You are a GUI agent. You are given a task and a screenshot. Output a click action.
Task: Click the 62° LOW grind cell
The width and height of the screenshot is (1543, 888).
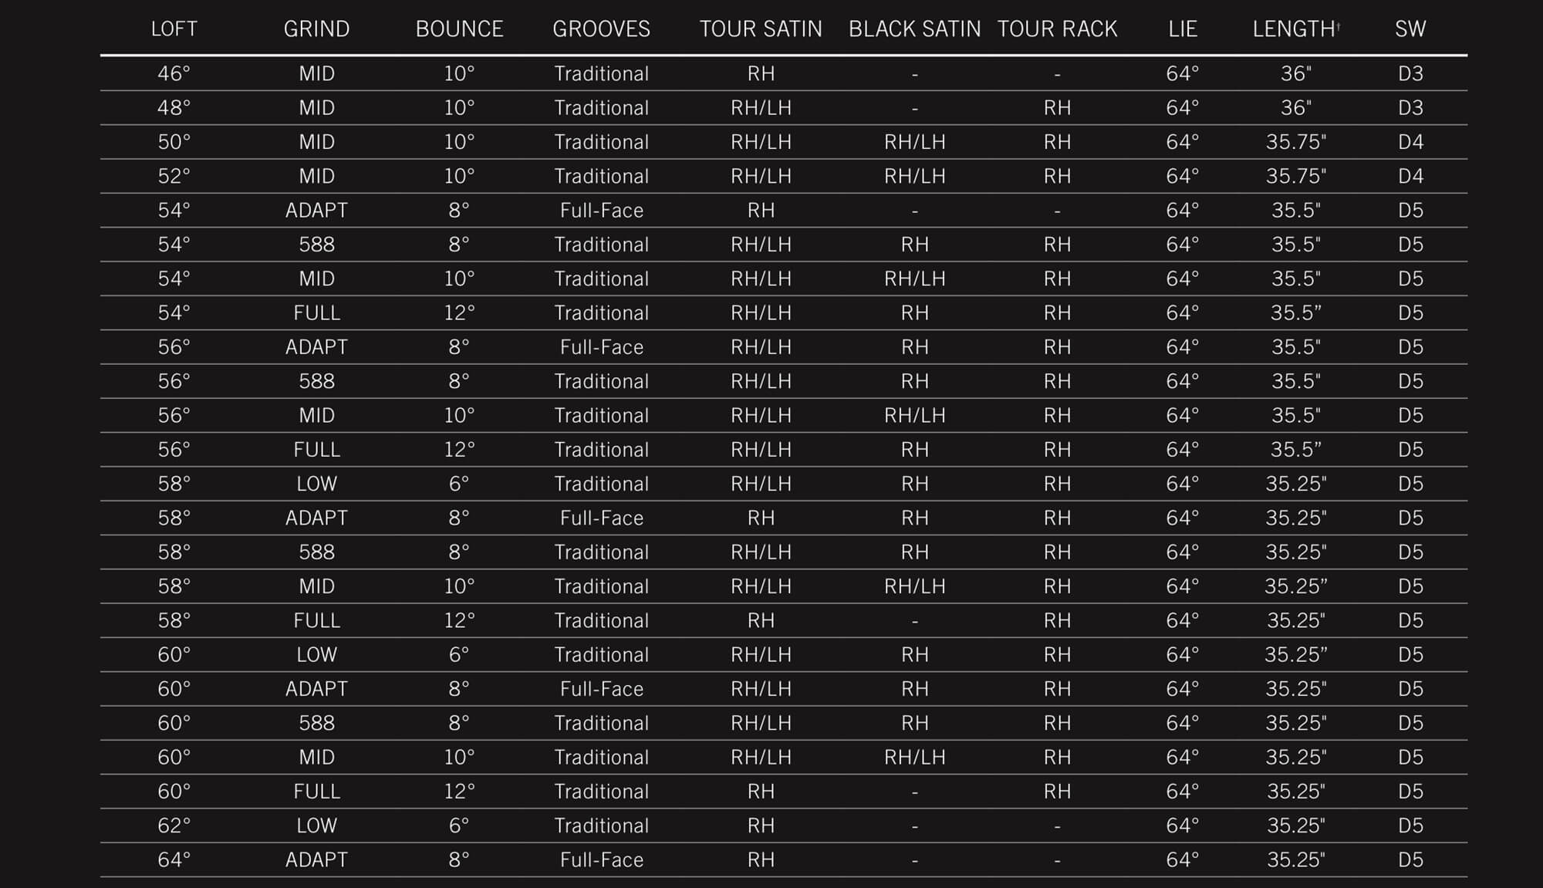pos(316,826)
